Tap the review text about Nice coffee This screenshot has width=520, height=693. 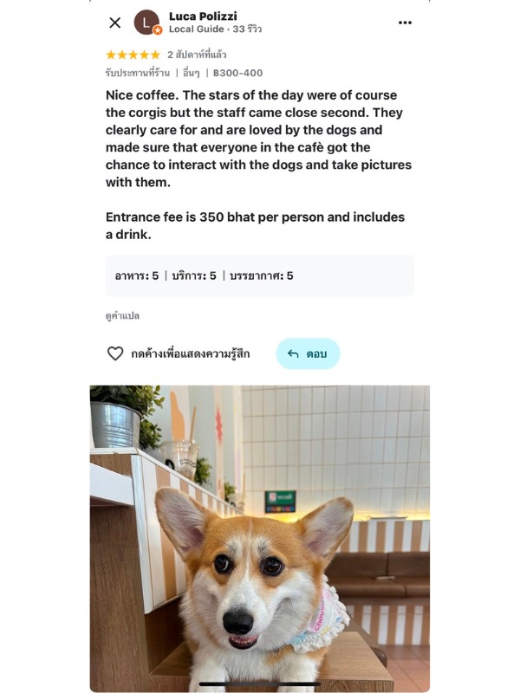tap(258, 139)
